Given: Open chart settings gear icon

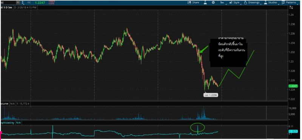Looking at the screenshot, I should pyautogui.click(x=213, y=3).
